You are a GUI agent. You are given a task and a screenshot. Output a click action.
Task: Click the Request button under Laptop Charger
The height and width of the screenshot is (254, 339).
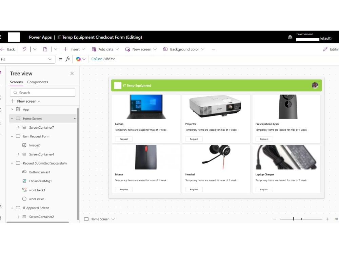click(264, 190)
